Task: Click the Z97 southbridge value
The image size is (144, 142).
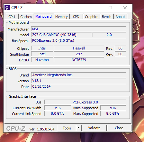Action: click(x=79, y=54)
